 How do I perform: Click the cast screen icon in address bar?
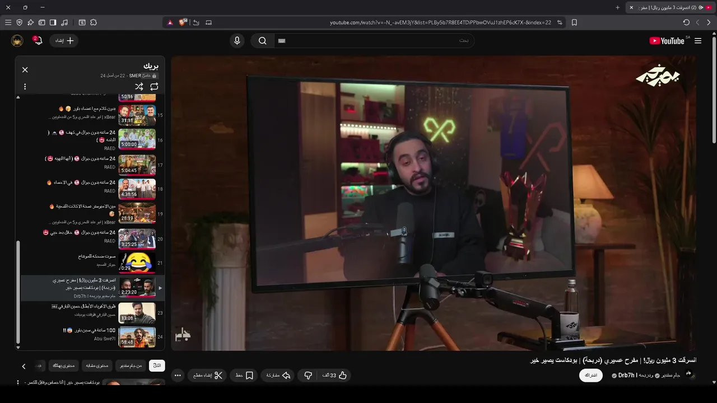point(208,22)
